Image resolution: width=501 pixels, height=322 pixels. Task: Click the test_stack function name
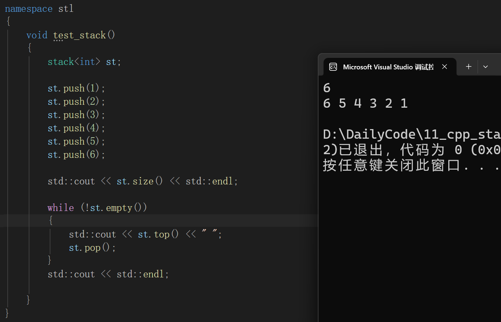(x=80, y=35)
